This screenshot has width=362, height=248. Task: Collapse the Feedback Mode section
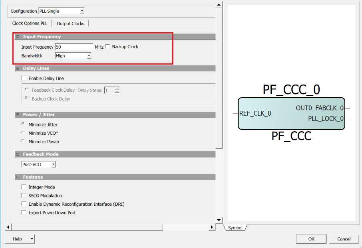click(18, 154)
